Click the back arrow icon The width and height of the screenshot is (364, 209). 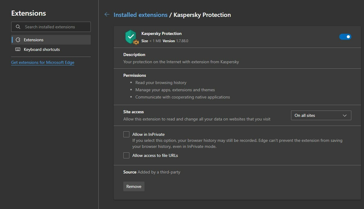point(107,14)
